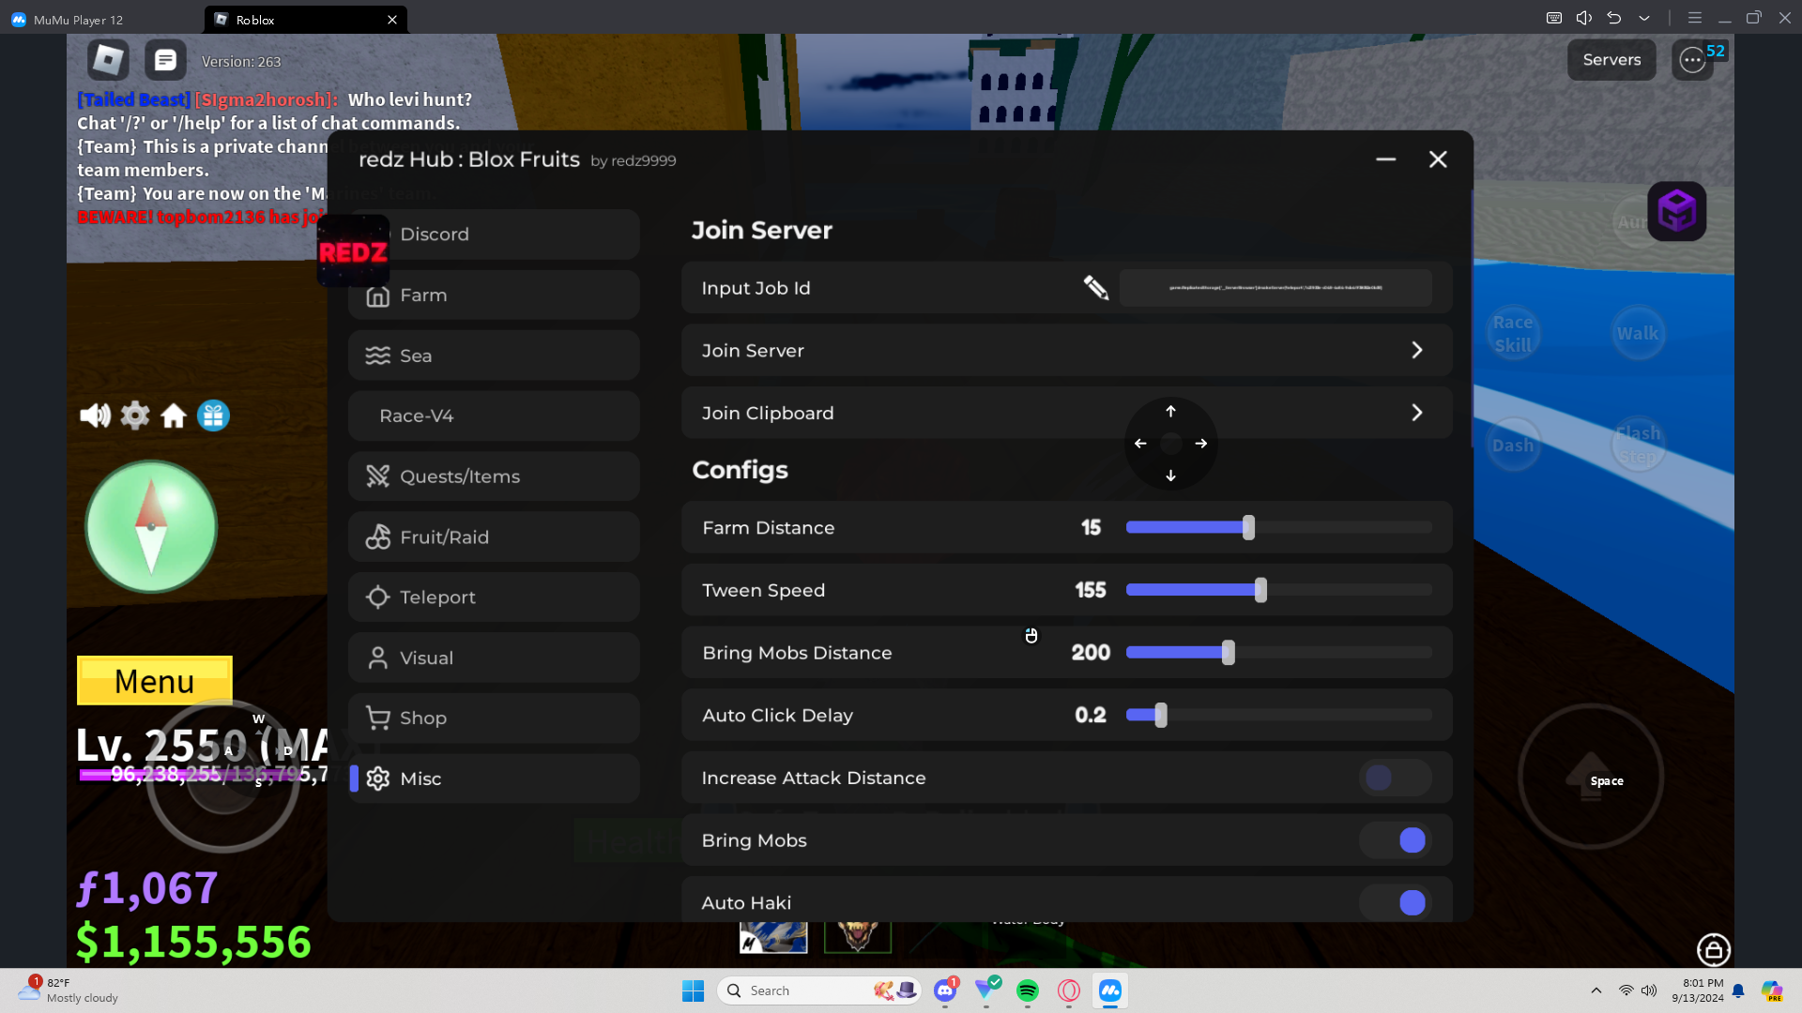Screen dimensions: 1802x1013
Task: Click the three-dots menu icon with 52 badge
Action: 1692,60
